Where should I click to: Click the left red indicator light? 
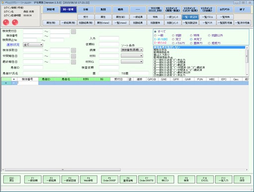6,22
